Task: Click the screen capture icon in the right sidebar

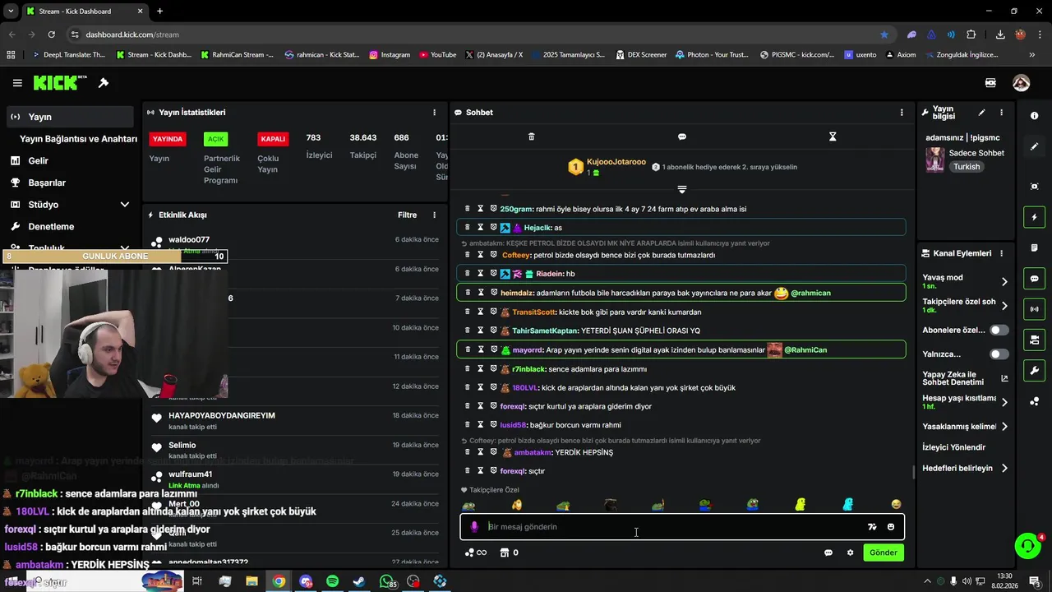Action: point(1035,187)
